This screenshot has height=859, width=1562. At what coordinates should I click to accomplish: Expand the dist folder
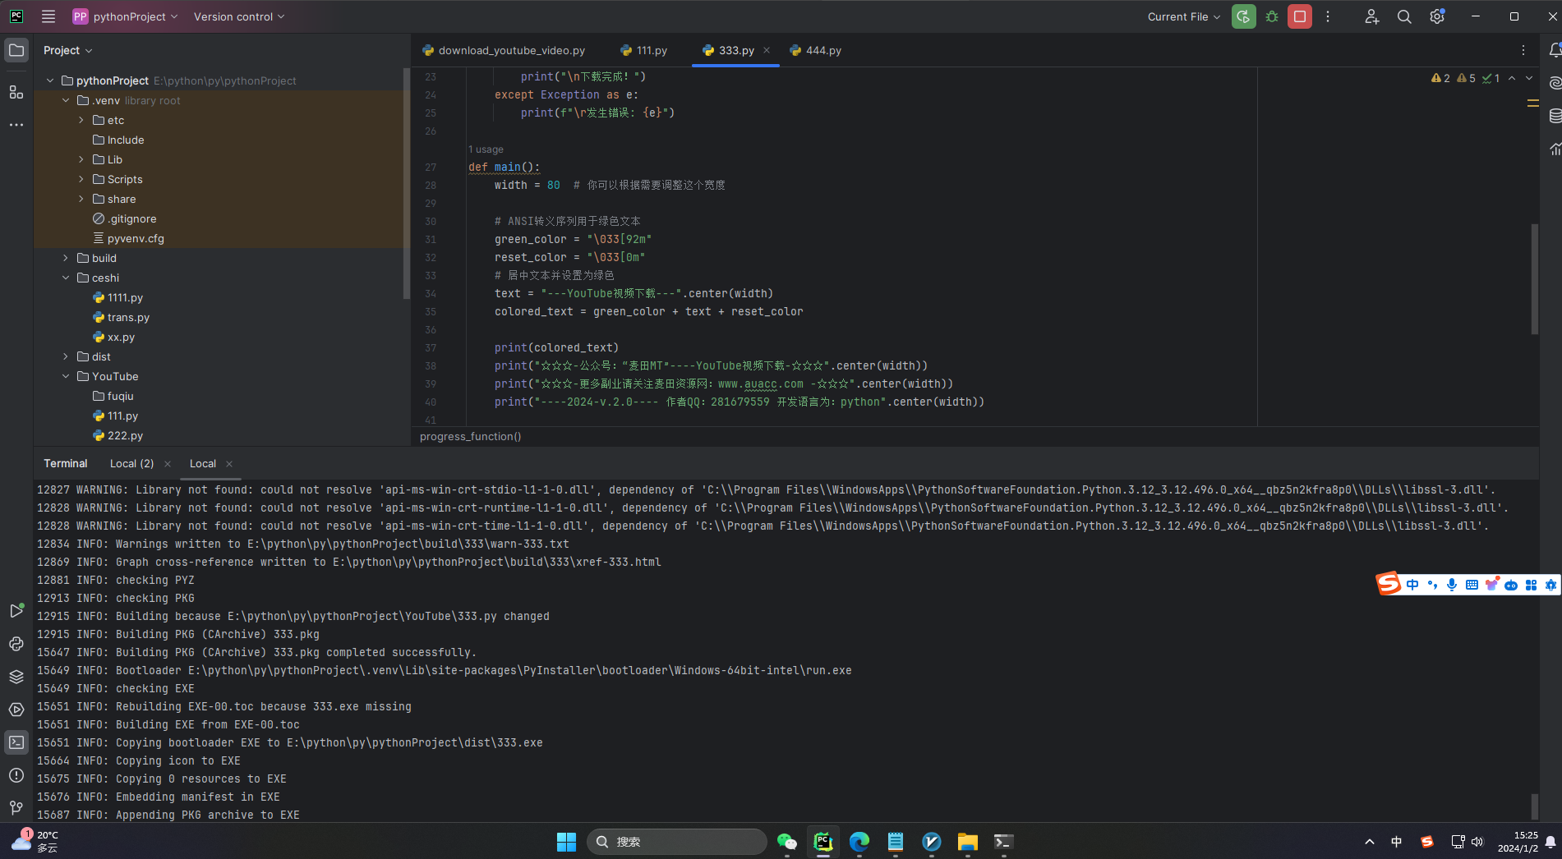(x=66, y=356)
